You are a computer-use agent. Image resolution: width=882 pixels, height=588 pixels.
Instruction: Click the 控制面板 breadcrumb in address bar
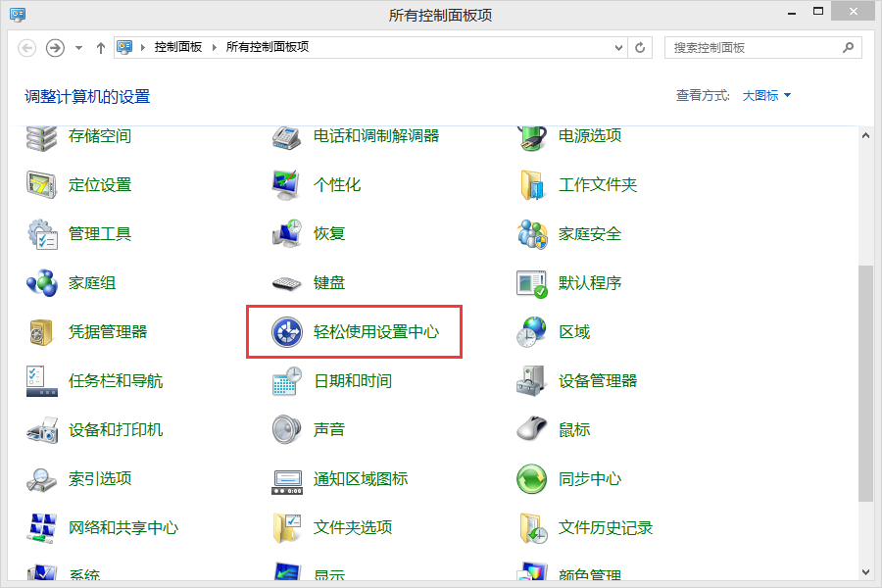click(x=177, y=47)
